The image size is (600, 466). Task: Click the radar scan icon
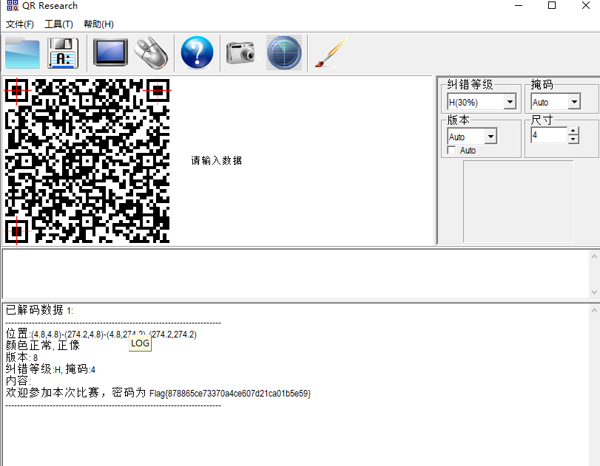(x=284, y=52)
